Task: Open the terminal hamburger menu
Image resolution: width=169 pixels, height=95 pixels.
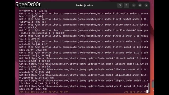Action: pos(126,5)
